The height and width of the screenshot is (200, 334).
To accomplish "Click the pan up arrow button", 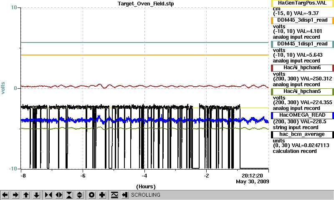I will (26, 195).
